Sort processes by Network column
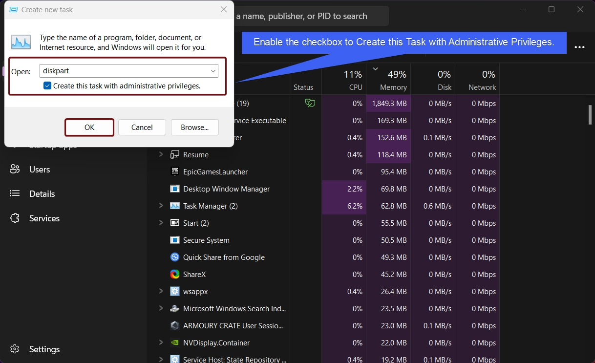595x363 pixels. (x=477, y=80)
